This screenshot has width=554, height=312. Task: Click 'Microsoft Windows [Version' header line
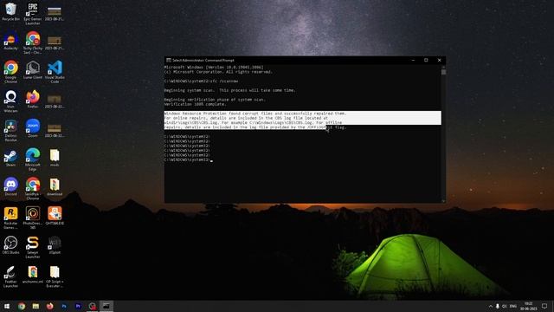coord(214,68)
